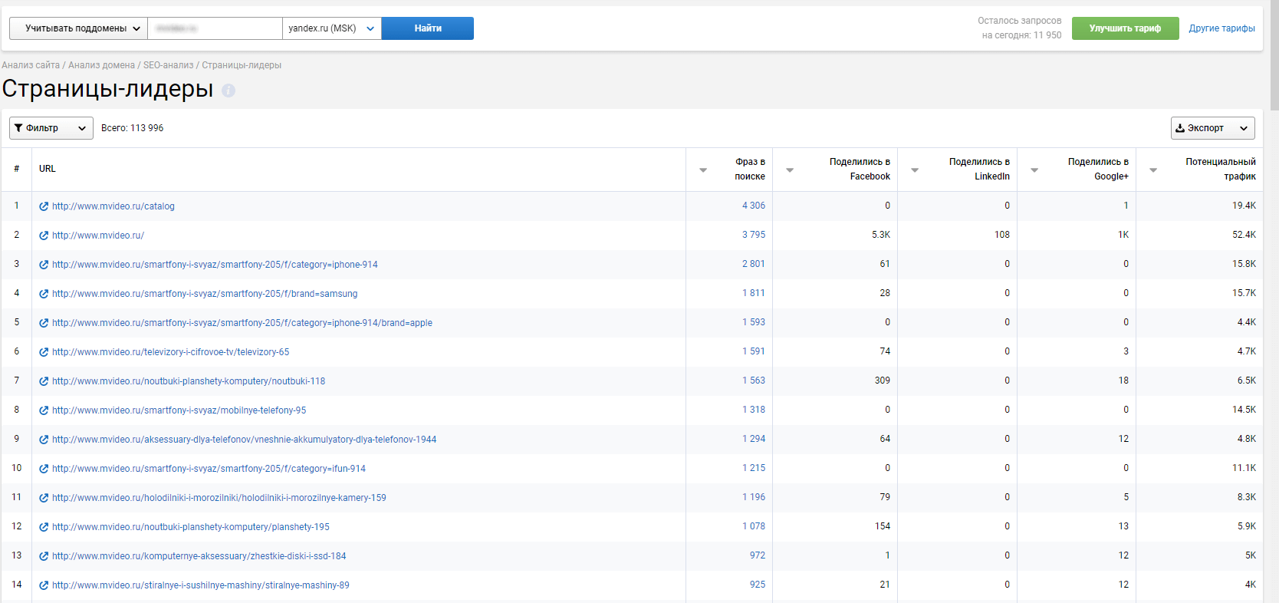Open external link icon for mobilnye-telefony-95 row

pyautogui.click(x=44, y=410)
